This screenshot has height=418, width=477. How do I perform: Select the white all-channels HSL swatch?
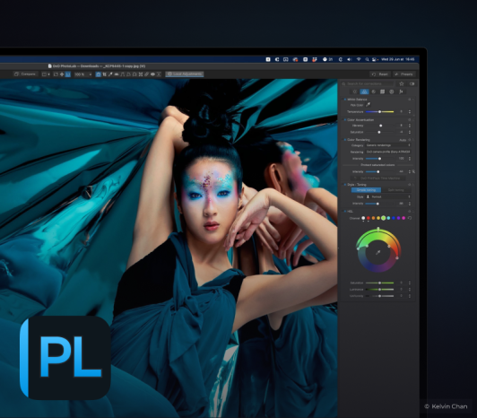[363, 218]
